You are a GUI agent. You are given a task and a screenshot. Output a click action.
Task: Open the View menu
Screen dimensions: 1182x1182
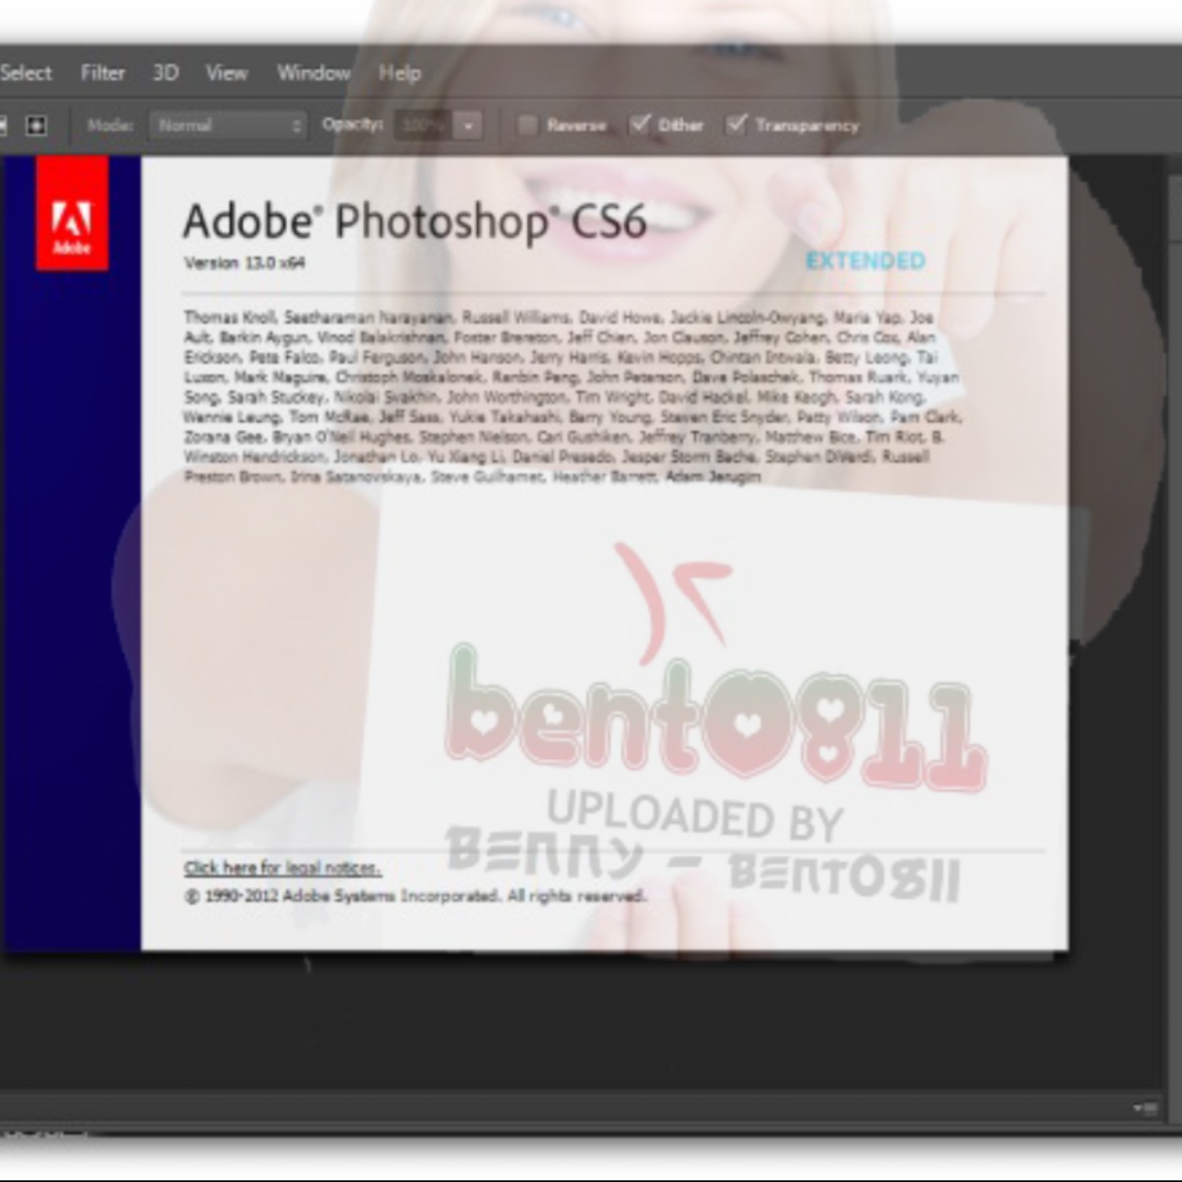click(x=226, y=73)
